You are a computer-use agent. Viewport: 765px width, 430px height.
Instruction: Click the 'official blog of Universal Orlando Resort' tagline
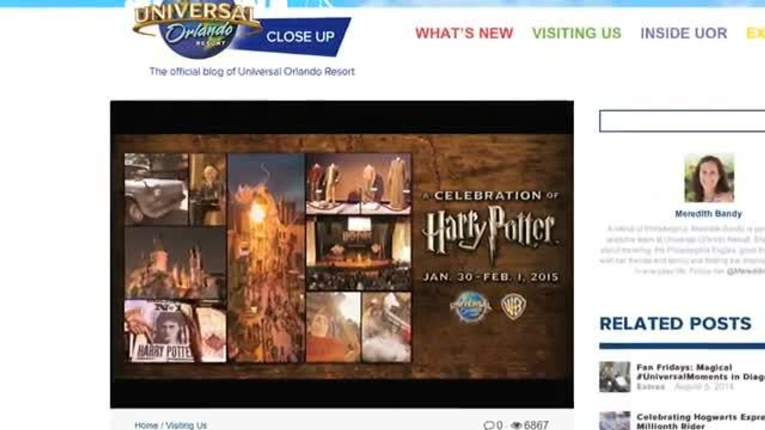pos(252,72)
